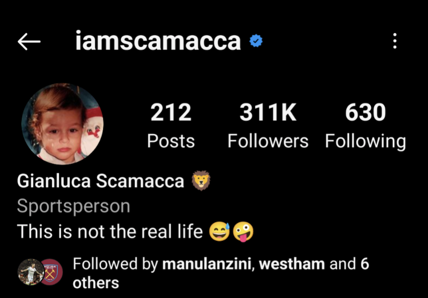
Task: Tap the Posts label
Action: tap(171, 141)
